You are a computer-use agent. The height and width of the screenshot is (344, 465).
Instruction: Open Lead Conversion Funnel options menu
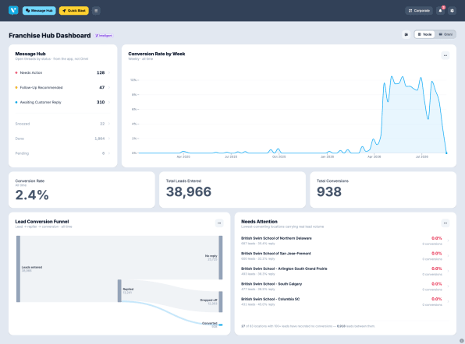219,223
